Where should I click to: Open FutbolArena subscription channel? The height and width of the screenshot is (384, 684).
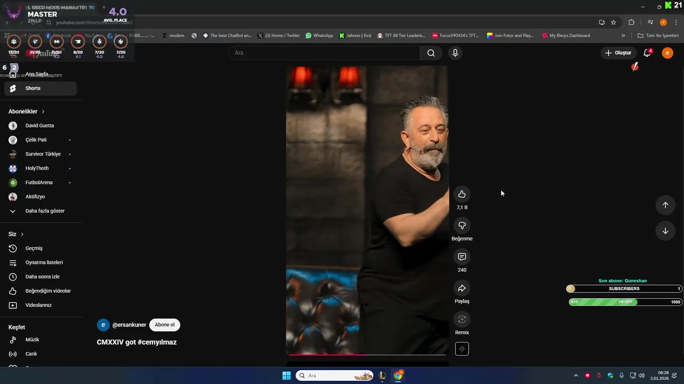(41, 182)
